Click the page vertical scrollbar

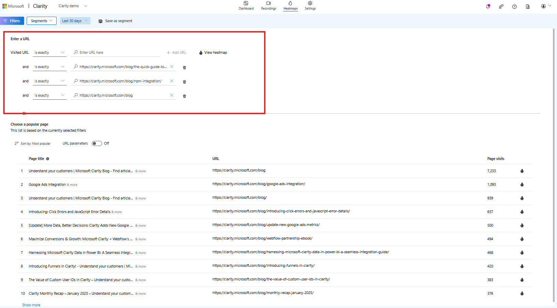click(554, 165)
